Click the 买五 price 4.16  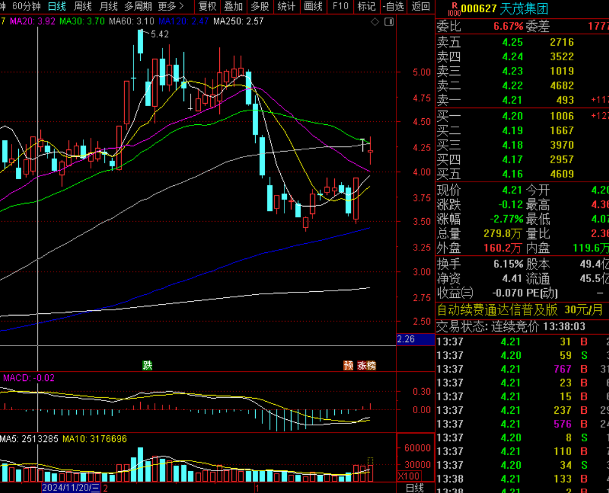pyautogui.click(x=512, y=174)
